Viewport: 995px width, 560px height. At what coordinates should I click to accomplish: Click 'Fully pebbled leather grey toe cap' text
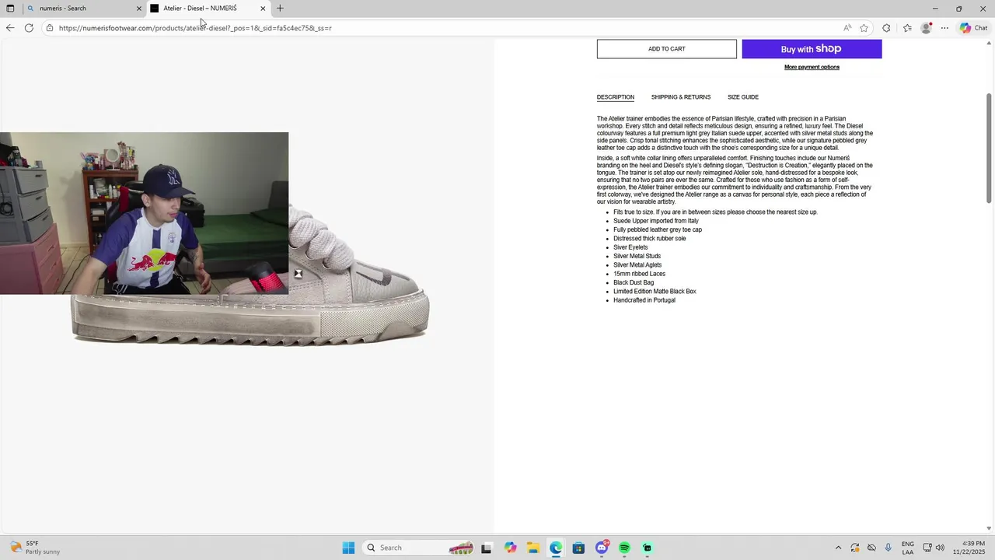[658, 230]
